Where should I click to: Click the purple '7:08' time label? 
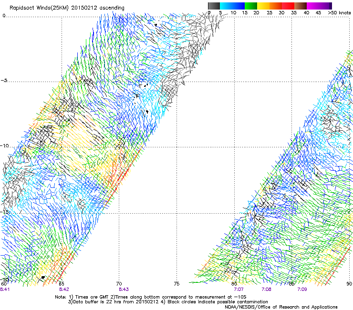[266, 289]
